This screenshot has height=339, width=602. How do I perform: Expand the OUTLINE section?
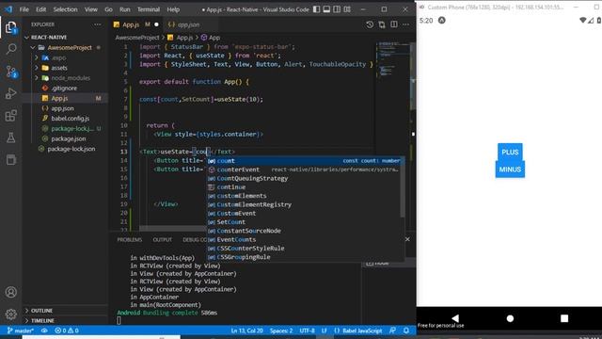(x=41, y=311)
